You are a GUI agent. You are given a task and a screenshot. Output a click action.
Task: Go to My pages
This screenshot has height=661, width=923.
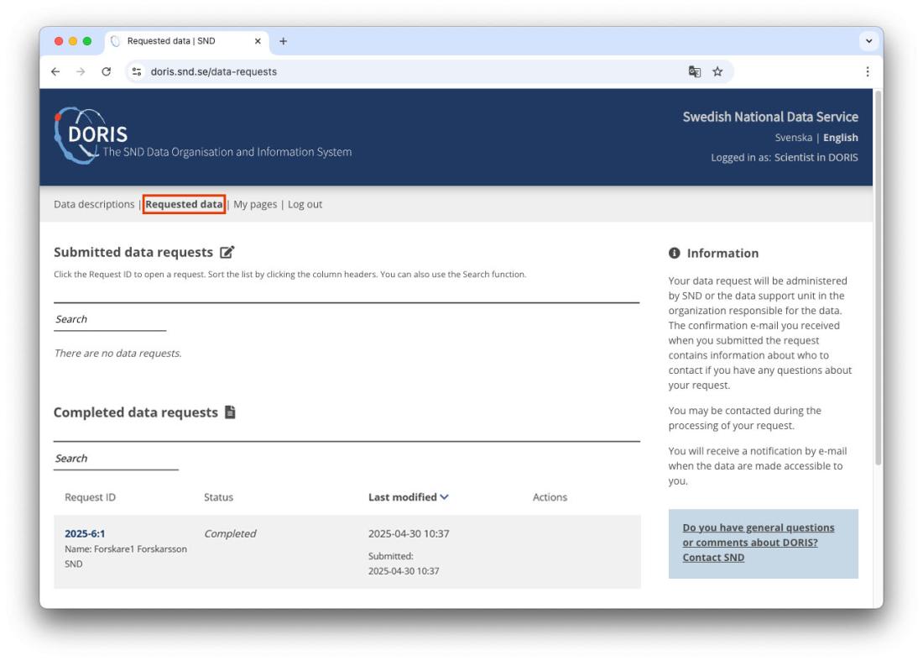coord(255,204)
